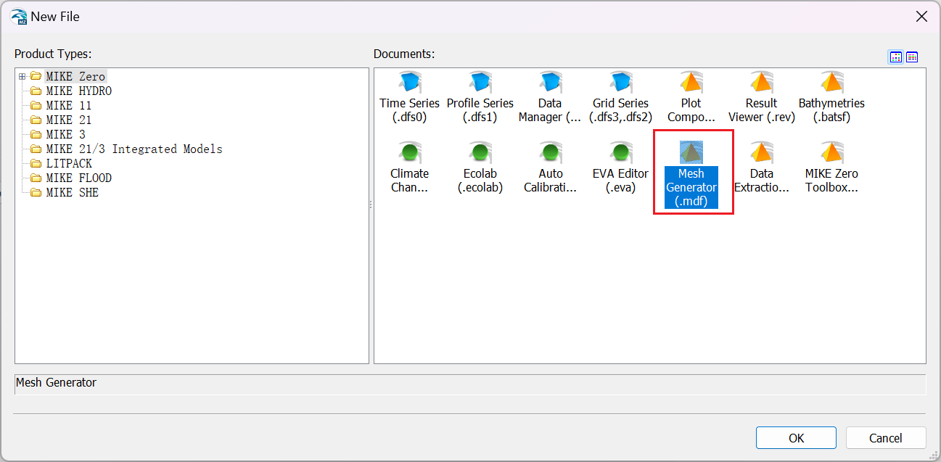Select MIKE 21/3 Integrated Models
Screen dimensions: 941x462
tap(134, 149)
